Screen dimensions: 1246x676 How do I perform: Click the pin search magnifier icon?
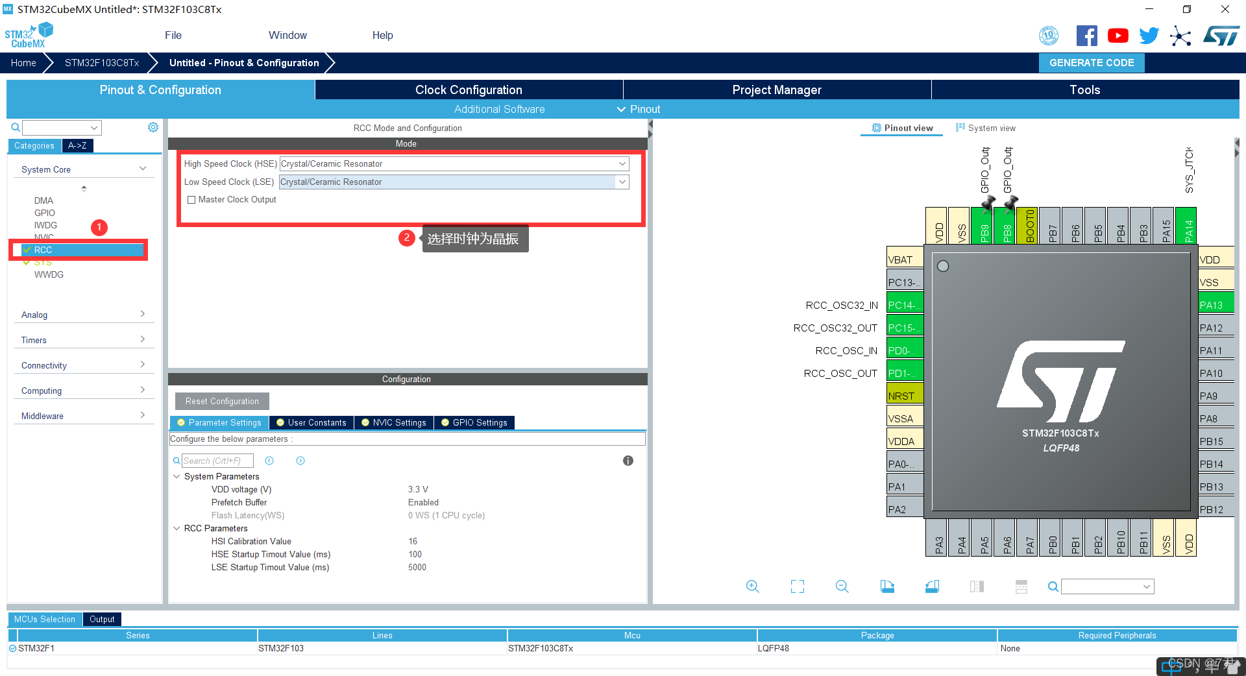click(1053, 586)
